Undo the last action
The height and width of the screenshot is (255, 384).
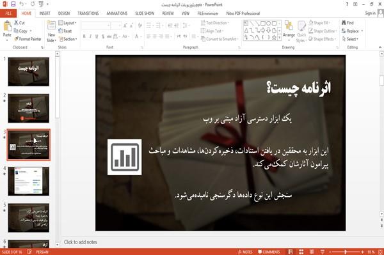(x=22, y=4)
